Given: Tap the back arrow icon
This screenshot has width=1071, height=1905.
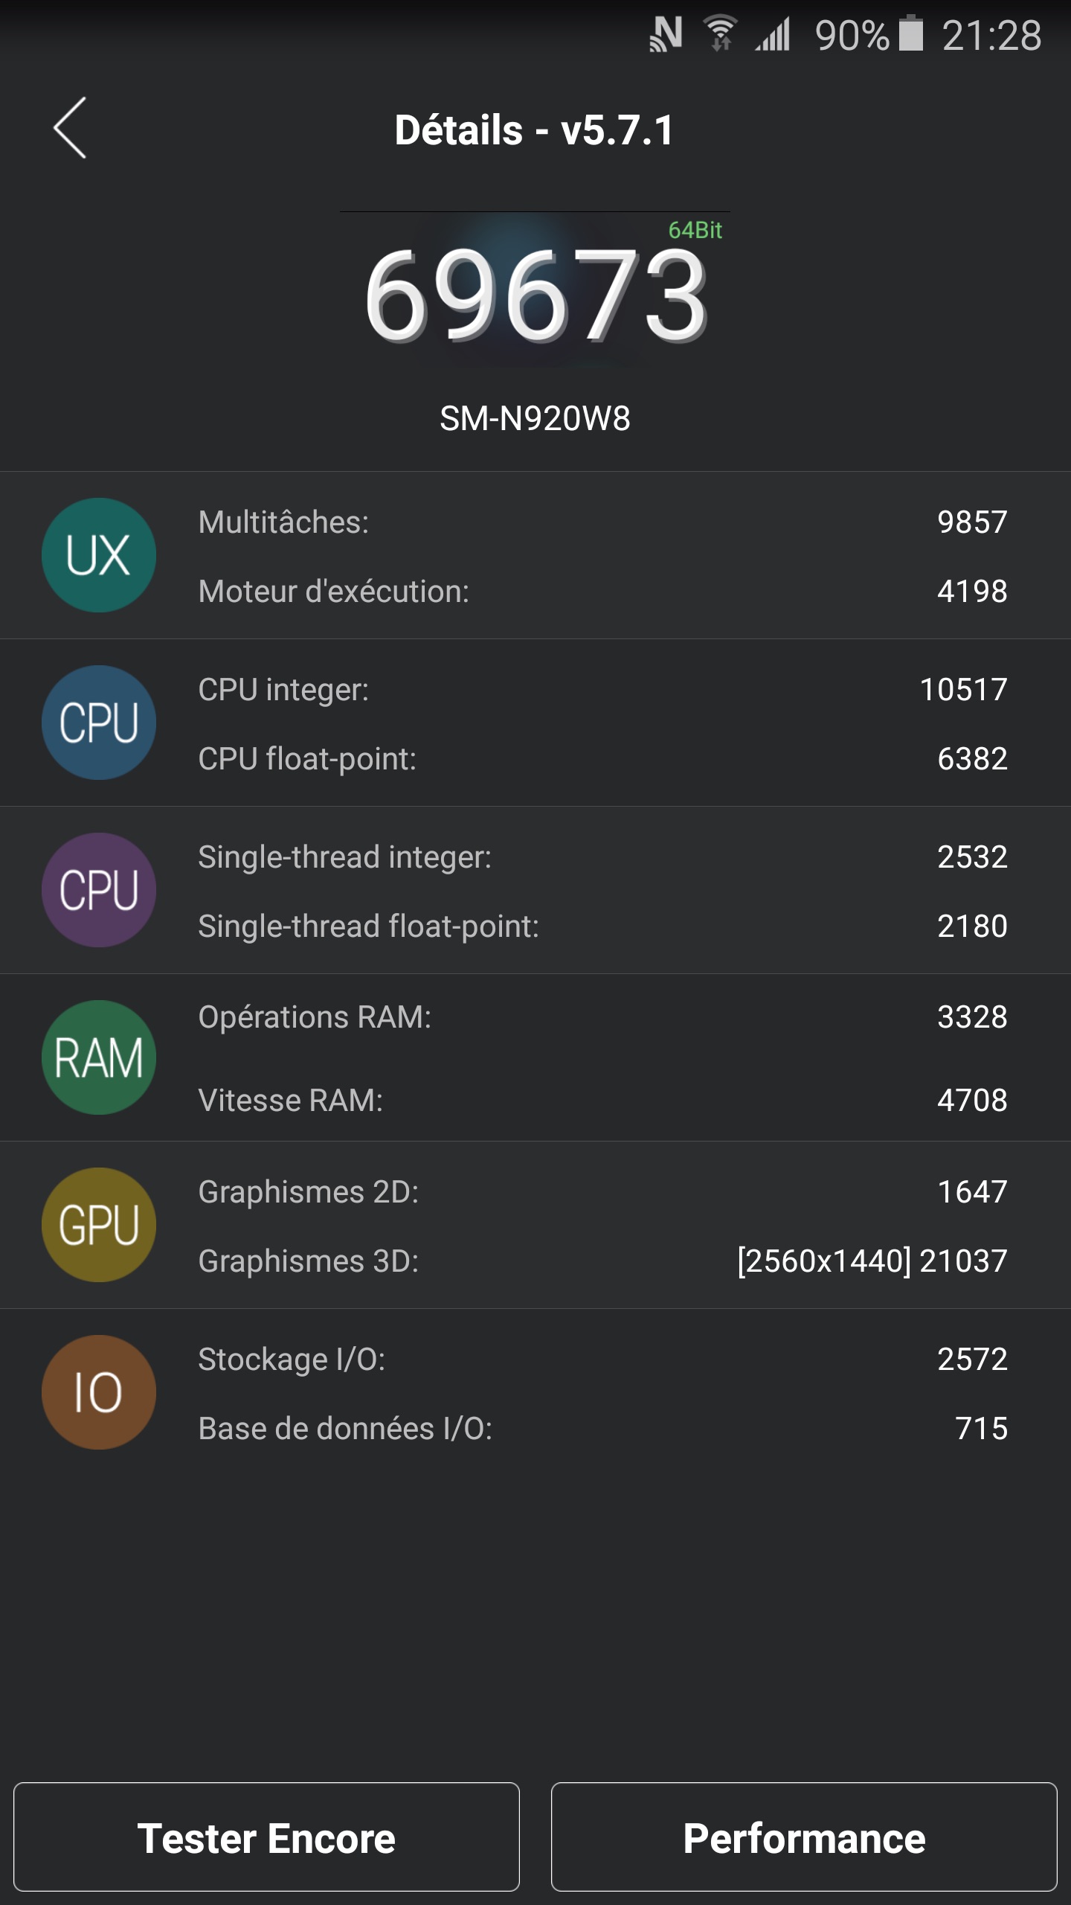Looking at the screenshot, I should [71, 128].
